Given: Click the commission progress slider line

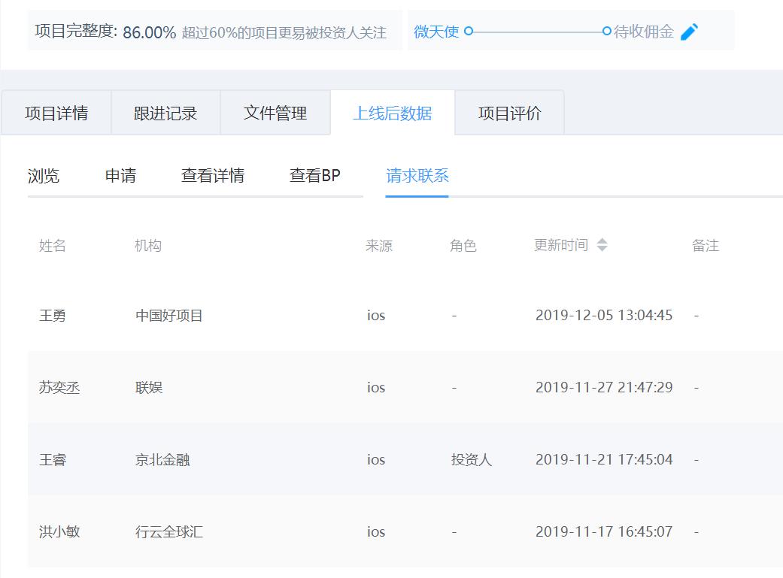Looking at the screenshot, I should click(x=538, y=32).
